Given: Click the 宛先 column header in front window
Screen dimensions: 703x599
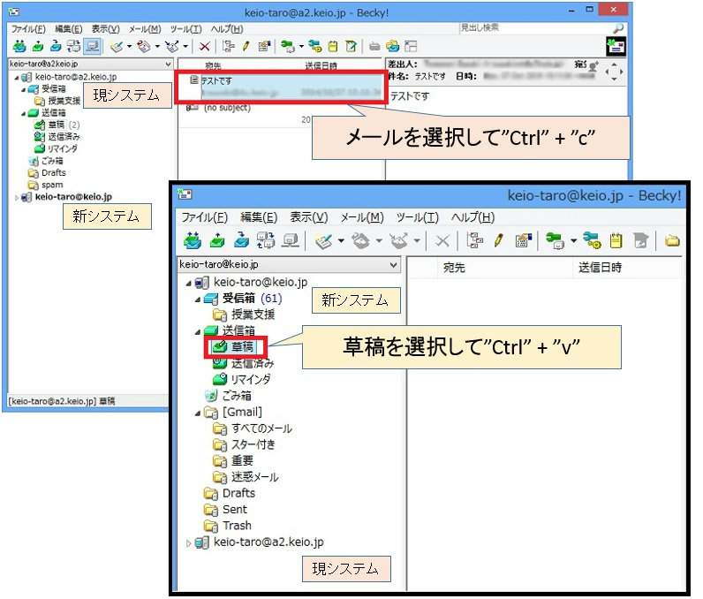Looking at the screenshot, I should point(455,266).
